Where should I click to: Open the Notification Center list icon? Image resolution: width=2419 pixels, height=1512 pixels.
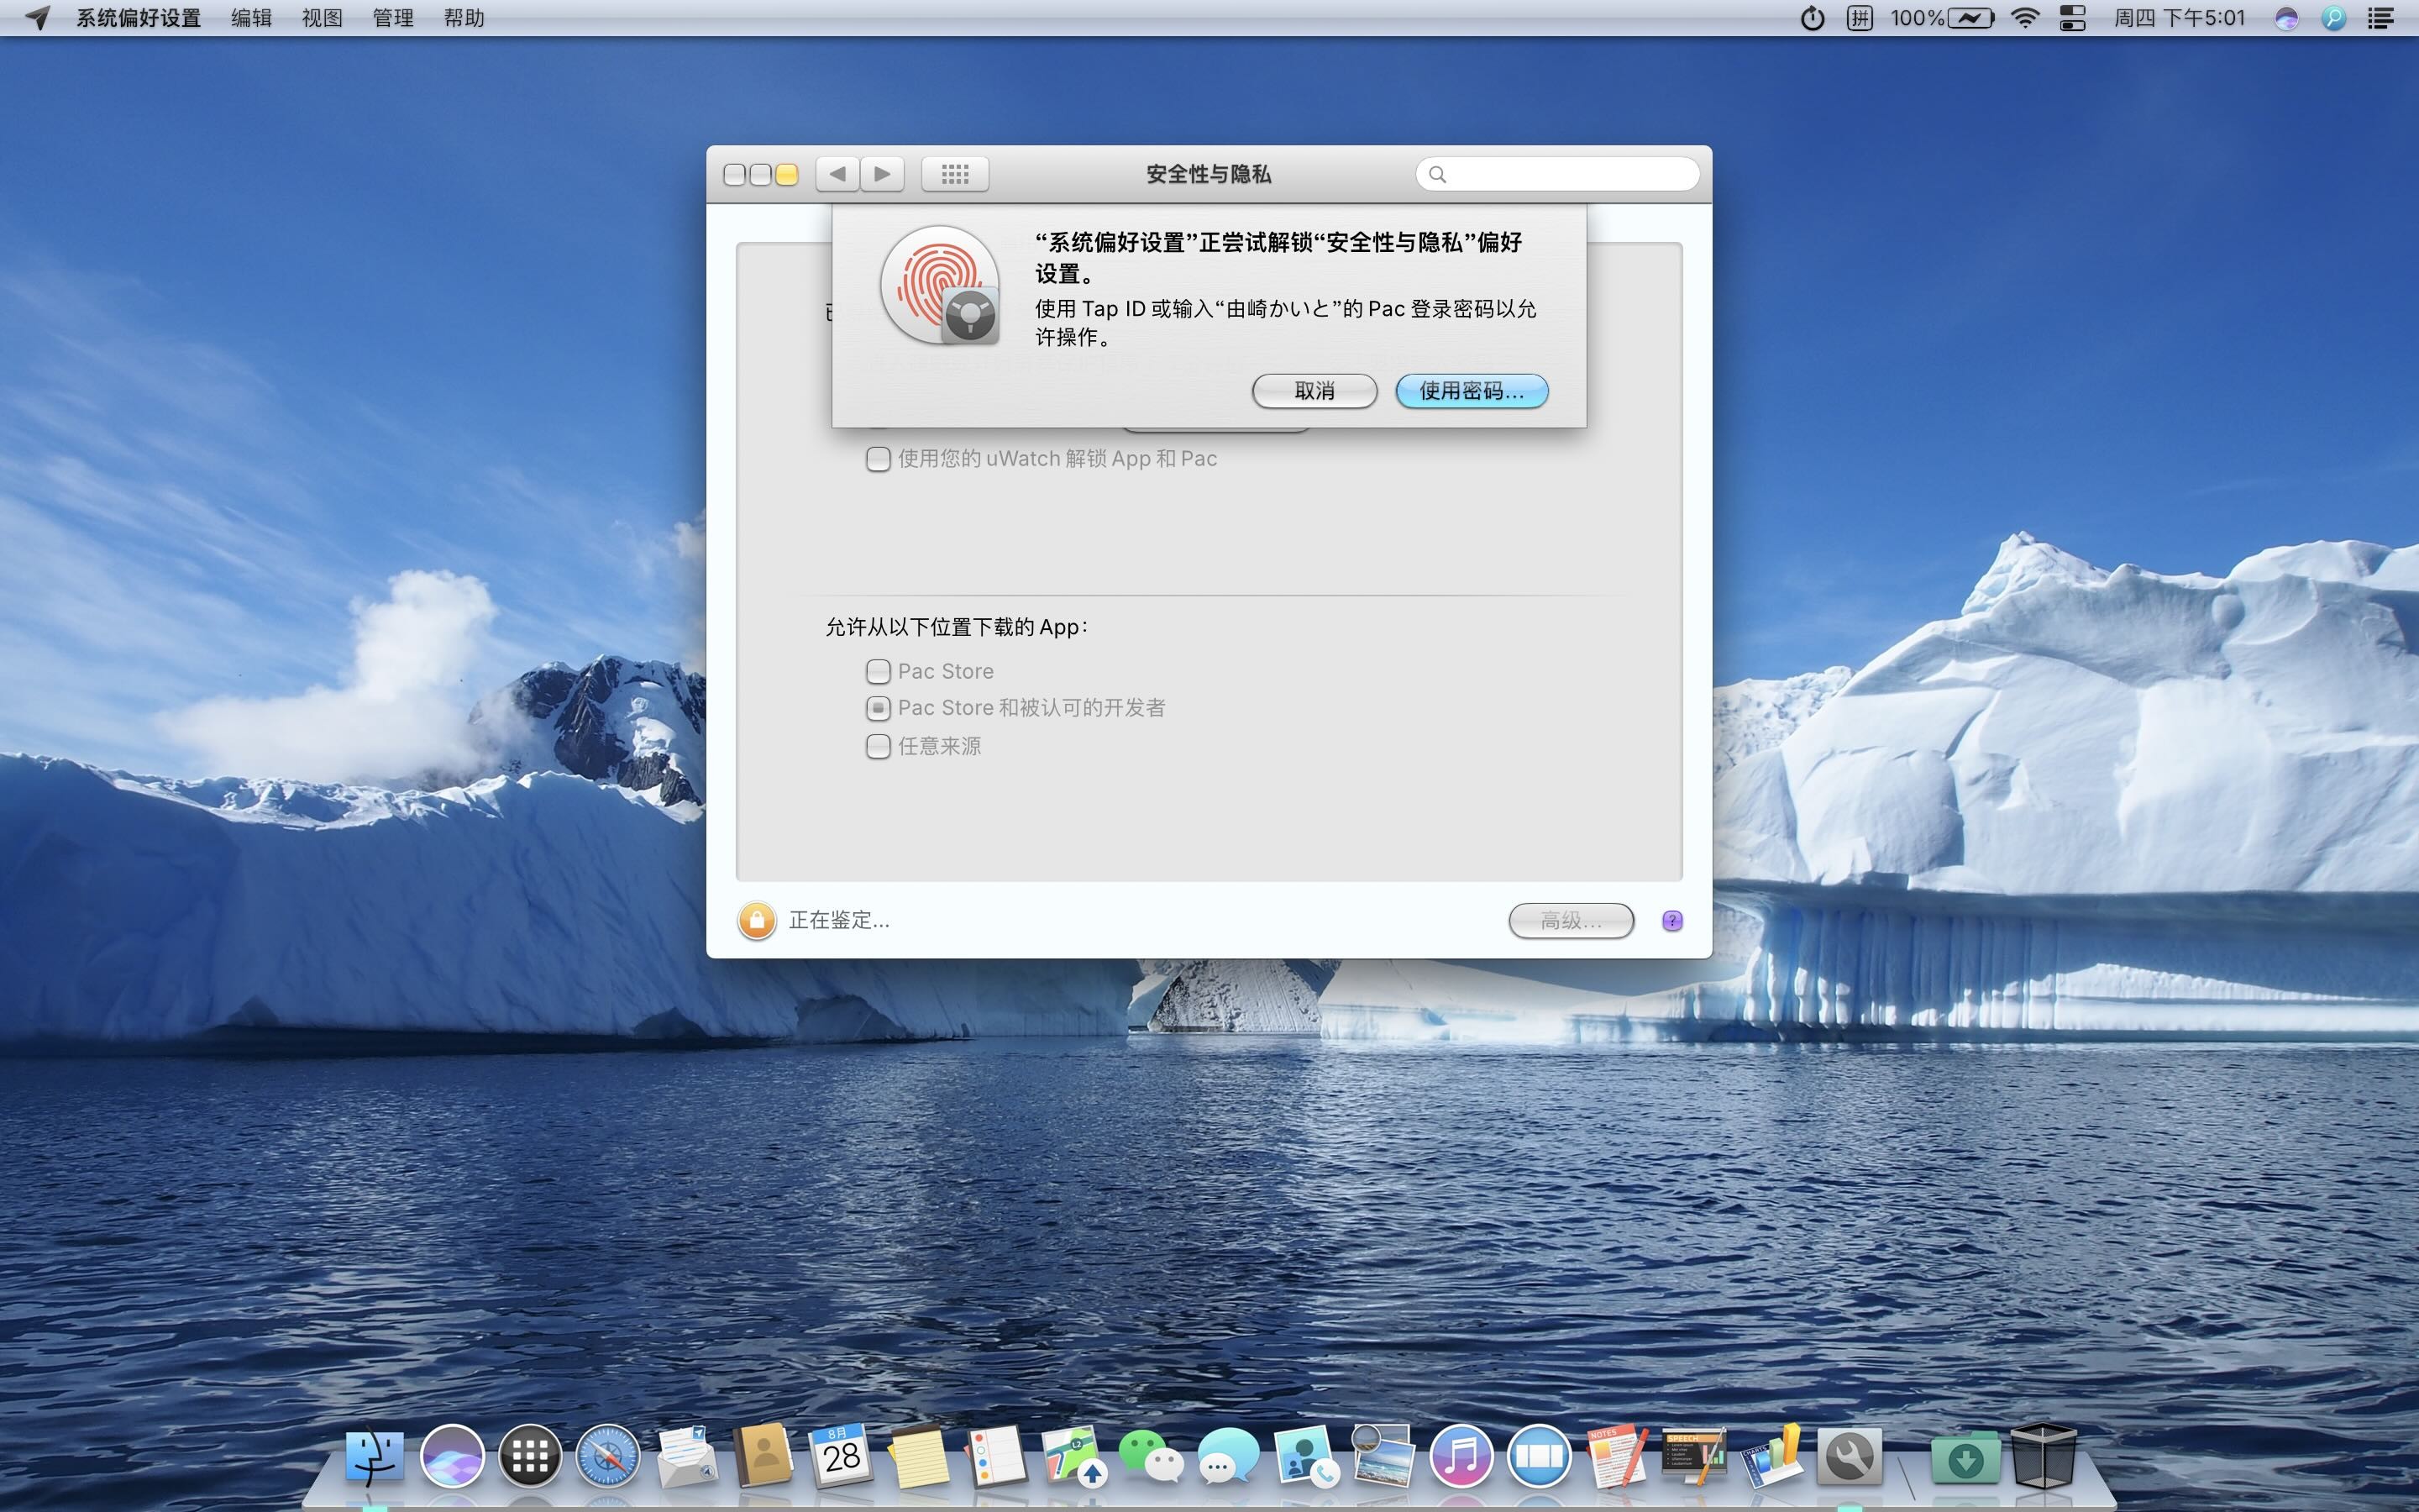2381,18
